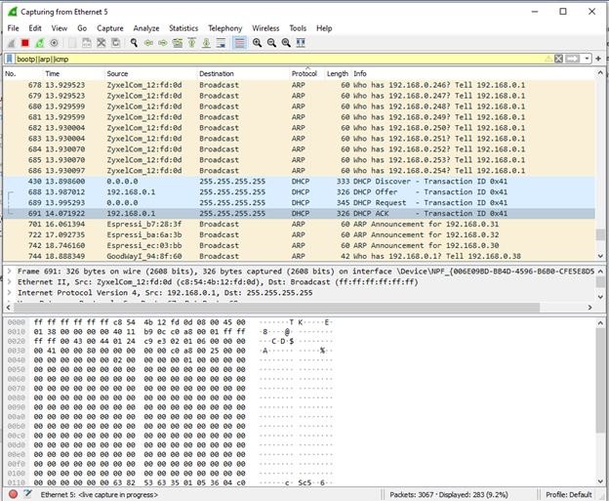Click the Close capture file icon
This screenshot has width=609, height=501.
click(101, 43)
